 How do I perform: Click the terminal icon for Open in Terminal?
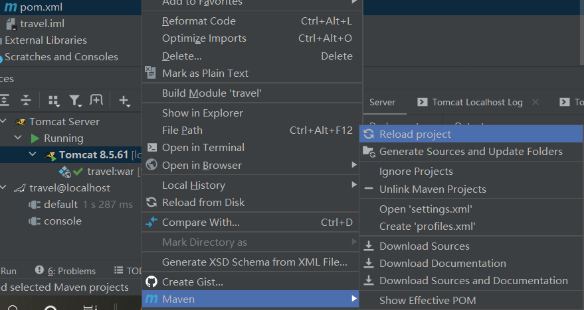click(x=152, y=148)
